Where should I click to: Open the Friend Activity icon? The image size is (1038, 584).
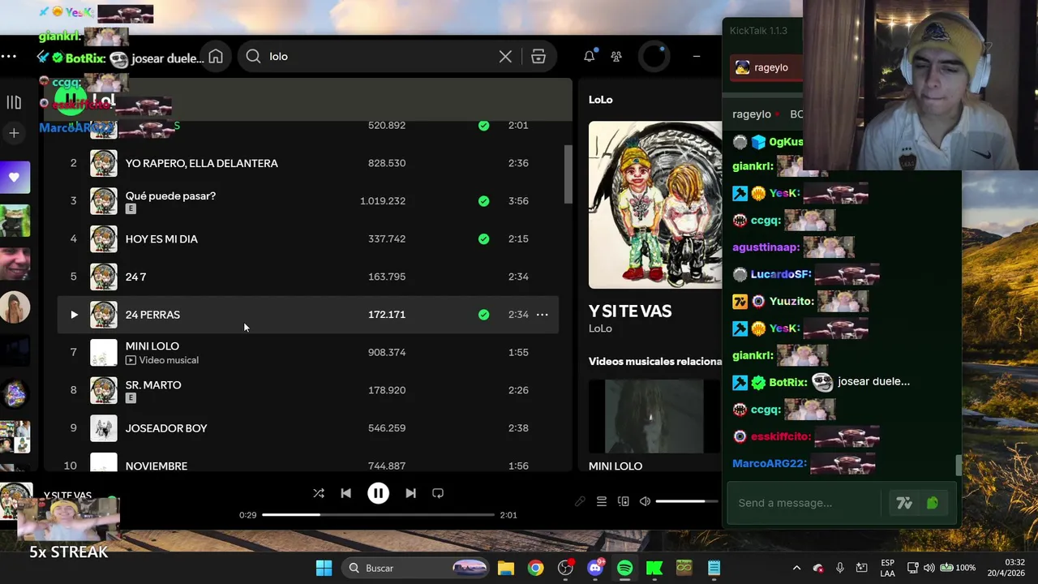tap(616, 57)
